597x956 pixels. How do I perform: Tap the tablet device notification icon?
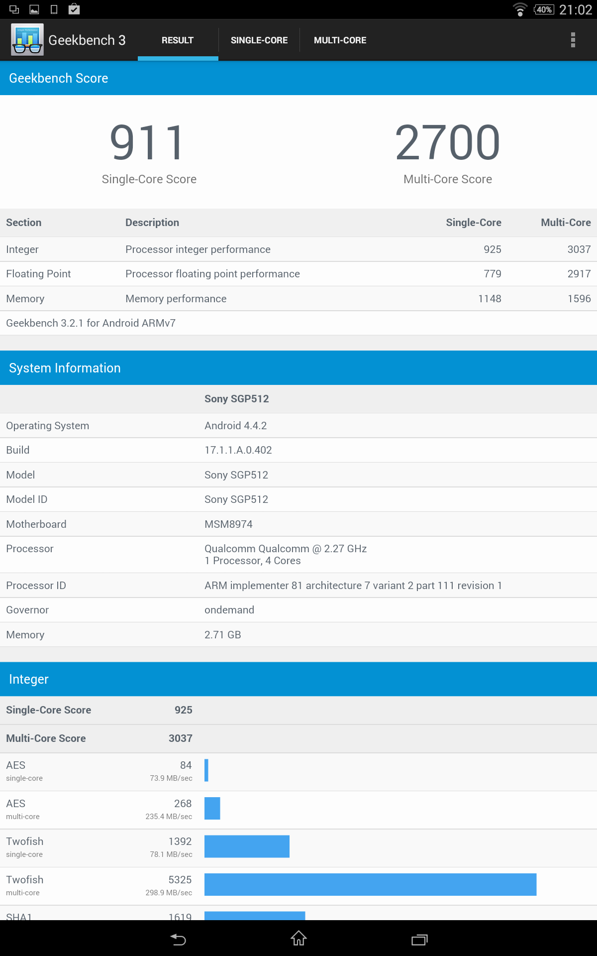click(x=54, y=9)
